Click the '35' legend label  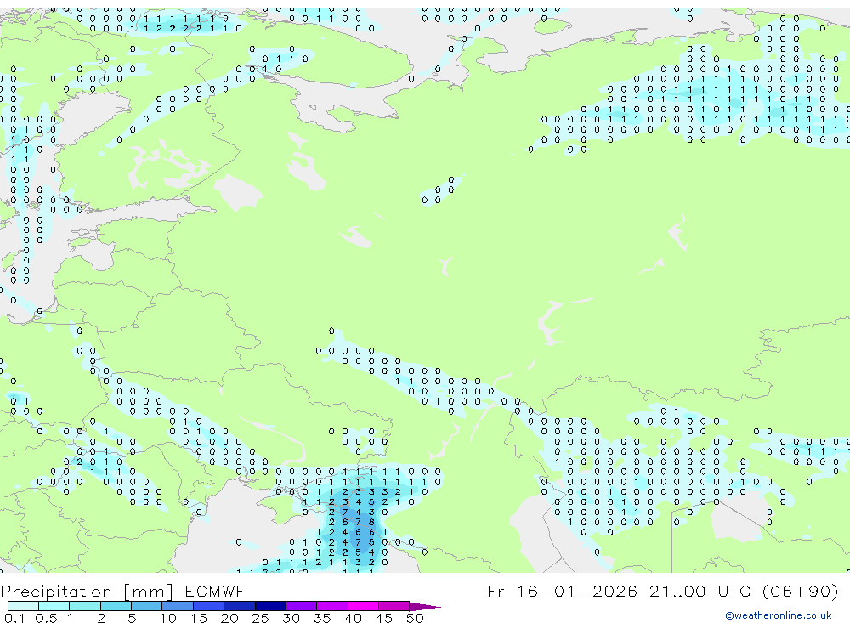(x=322, y=618)
